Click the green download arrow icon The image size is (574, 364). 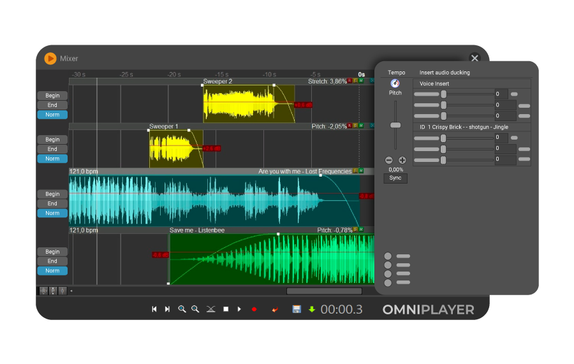(311, 309)
